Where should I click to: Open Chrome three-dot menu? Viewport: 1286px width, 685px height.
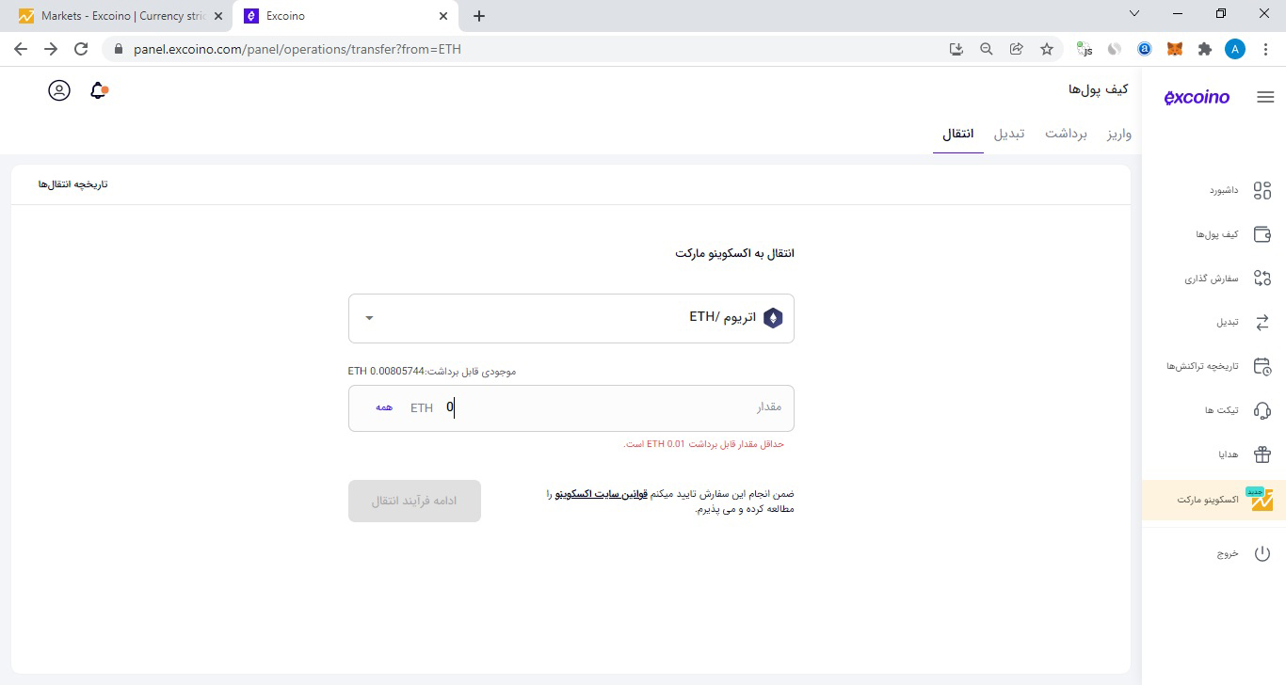click(1264, 49)
